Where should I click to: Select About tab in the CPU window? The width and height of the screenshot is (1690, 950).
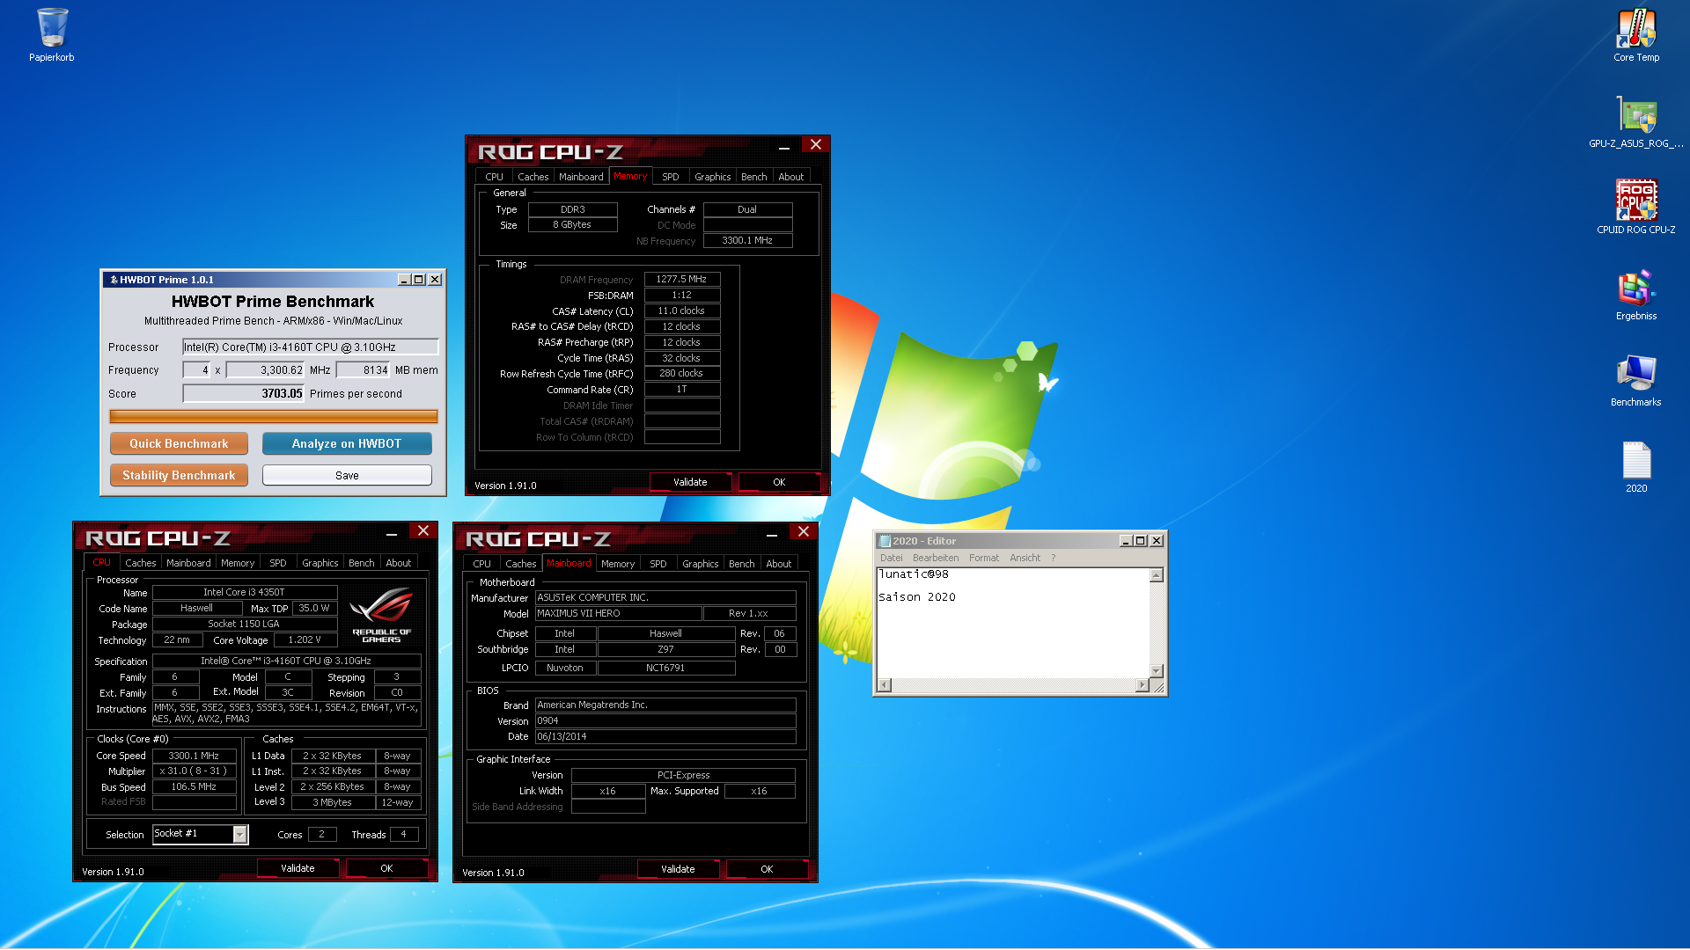398,563
